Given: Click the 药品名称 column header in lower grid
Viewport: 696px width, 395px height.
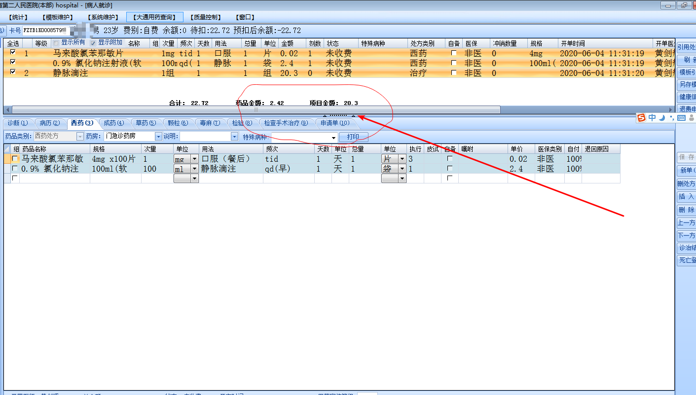Looking at the screenshot, I should coord(55,149).
